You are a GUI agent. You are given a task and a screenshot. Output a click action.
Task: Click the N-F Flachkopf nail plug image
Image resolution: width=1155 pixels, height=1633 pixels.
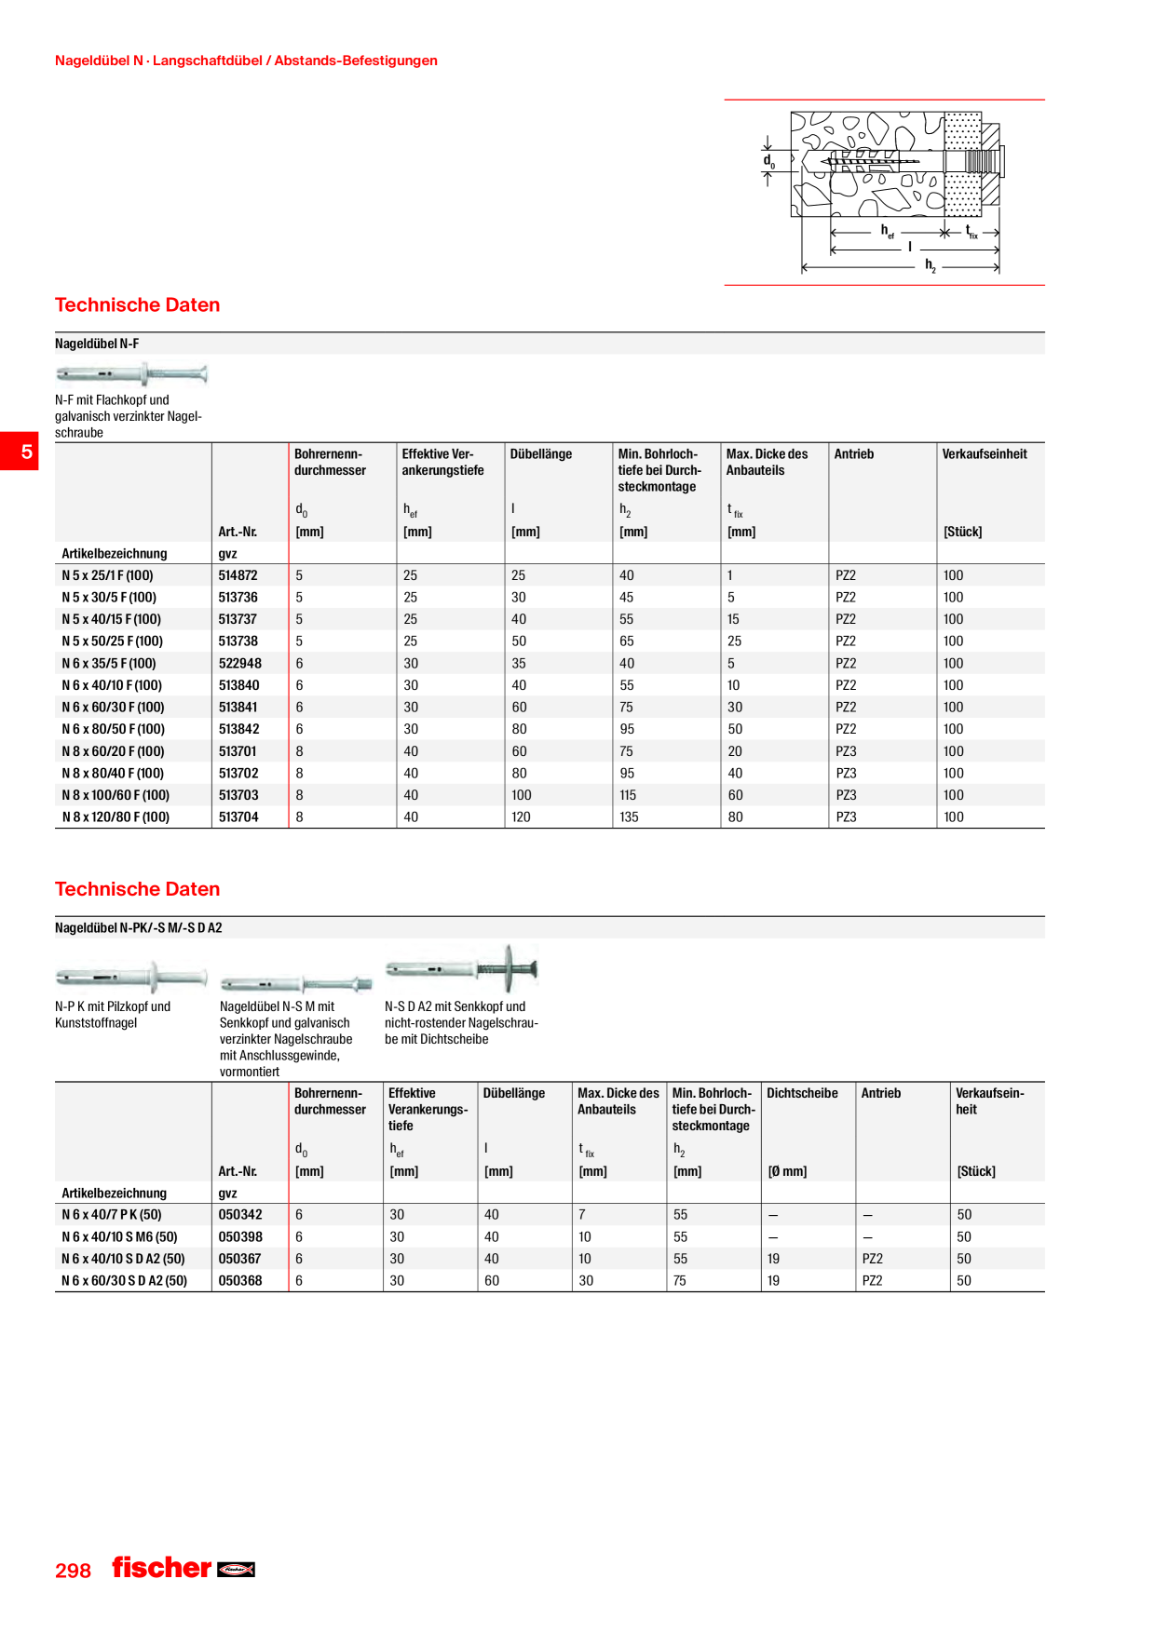[131, 374]
